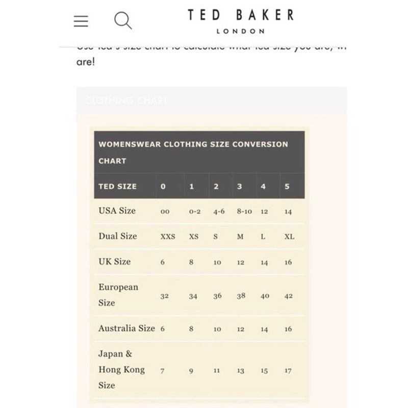The image size is (408, 408).
Task: Select Ted size 3 column header
Action: 239,186
